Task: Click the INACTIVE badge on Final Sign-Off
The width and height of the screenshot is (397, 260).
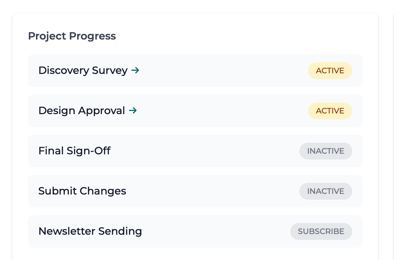Action: click(326, 151)
